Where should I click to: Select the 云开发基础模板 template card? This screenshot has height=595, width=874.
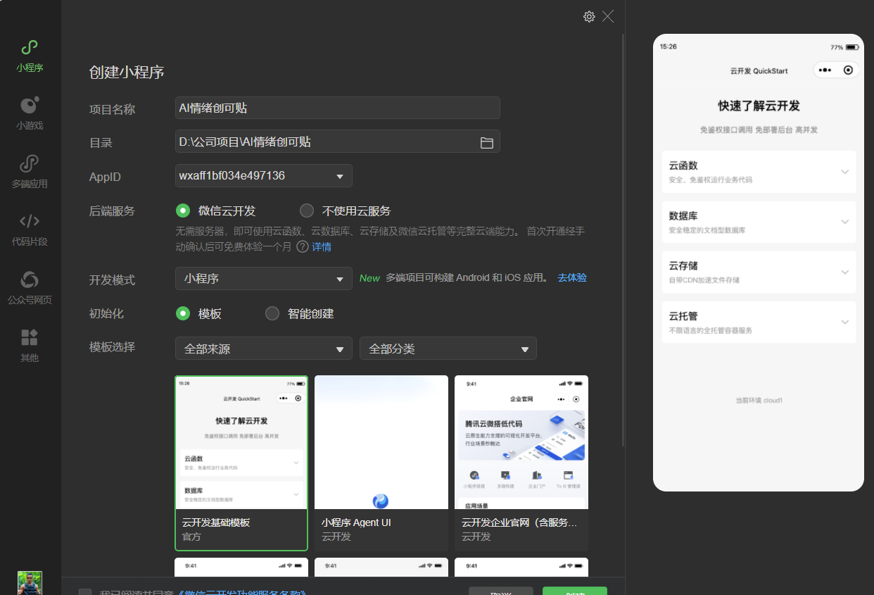241,463
